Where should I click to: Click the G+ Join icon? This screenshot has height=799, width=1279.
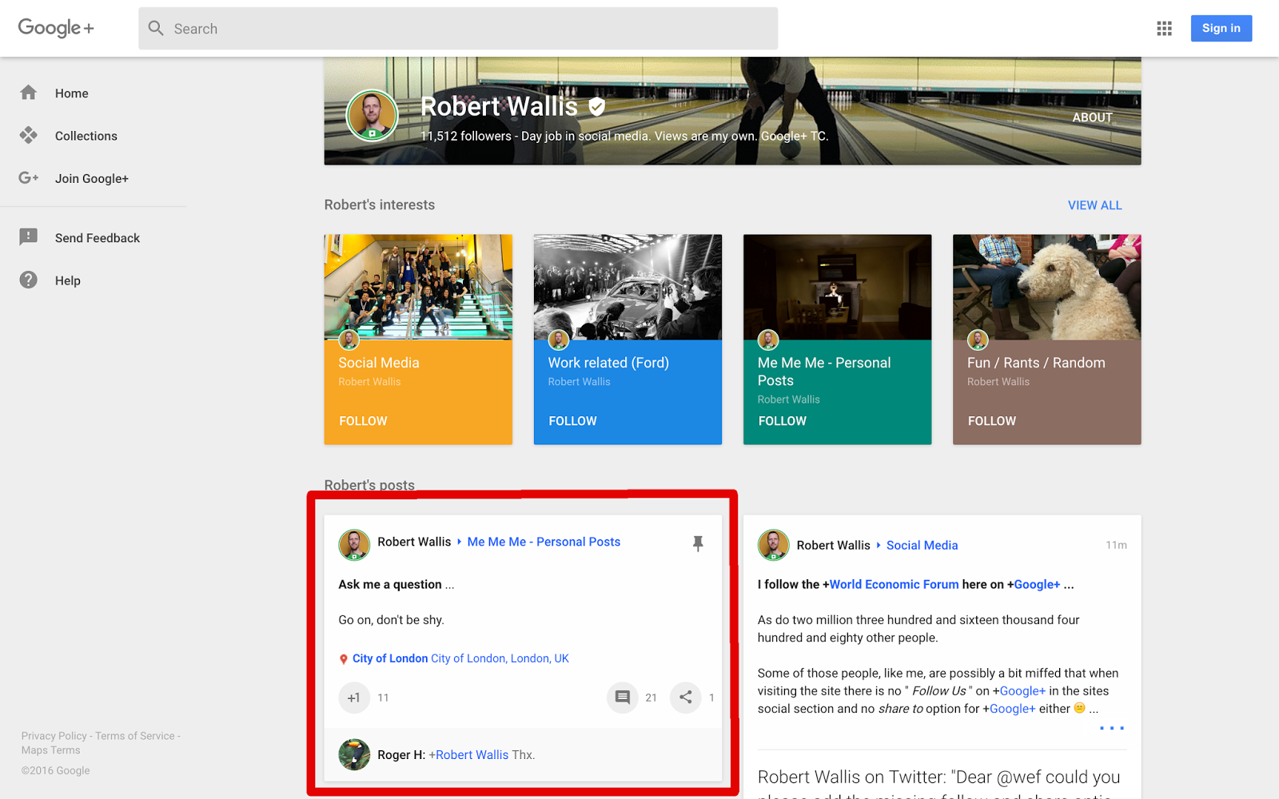coord(29,177)
